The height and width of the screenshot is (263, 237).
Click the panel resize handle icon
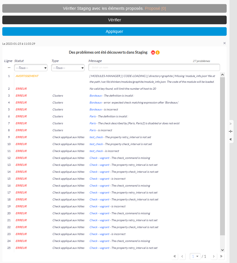click(230, 131)
